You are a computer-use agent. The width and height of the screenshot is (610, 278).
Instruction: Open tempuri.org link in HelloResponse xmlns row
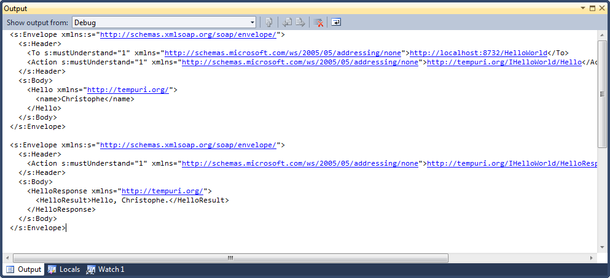click(x=163, y=191)
